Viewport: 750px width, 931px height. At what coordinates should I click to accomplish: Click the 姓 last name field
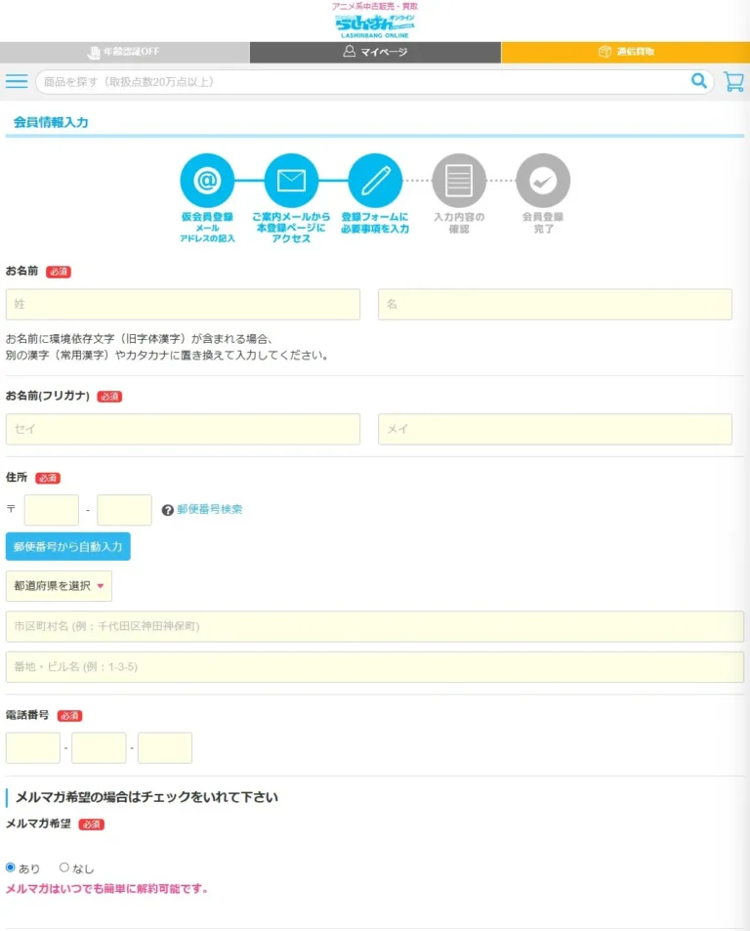[x=183, y=305]
